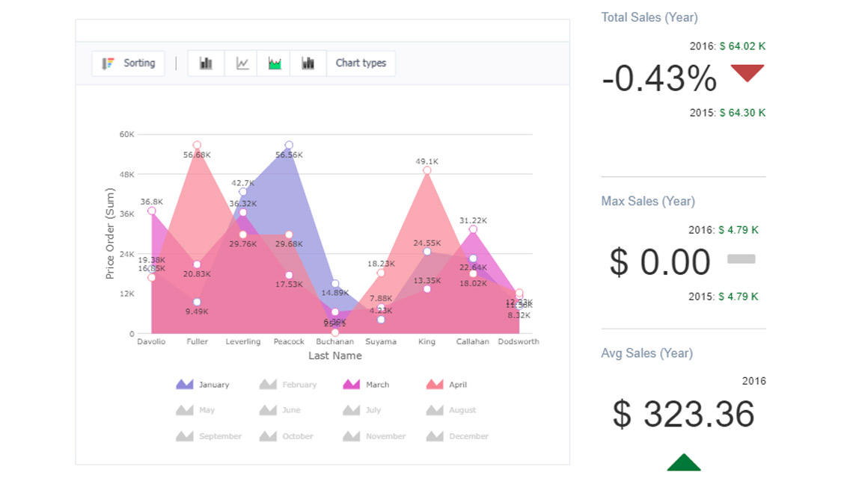
Task: Click the gray neutral Max Sales indicator
Action: (741, 259)
